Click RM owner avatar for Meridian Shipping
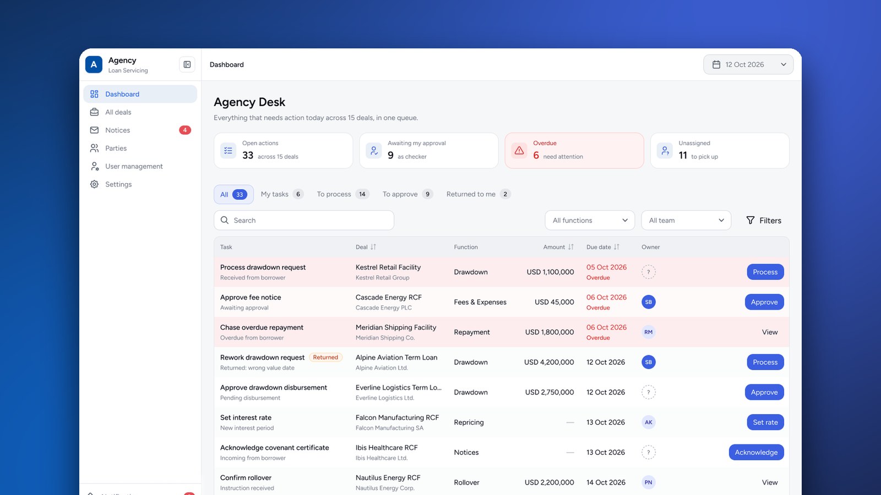Viewport: 881px width, 495px height. coord(649,332)
